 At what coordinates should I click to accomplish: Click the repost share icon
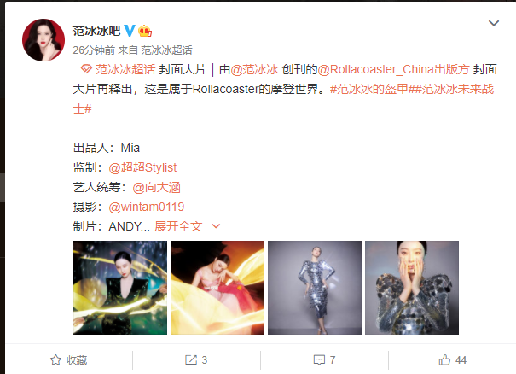click(x=191, y=359)
